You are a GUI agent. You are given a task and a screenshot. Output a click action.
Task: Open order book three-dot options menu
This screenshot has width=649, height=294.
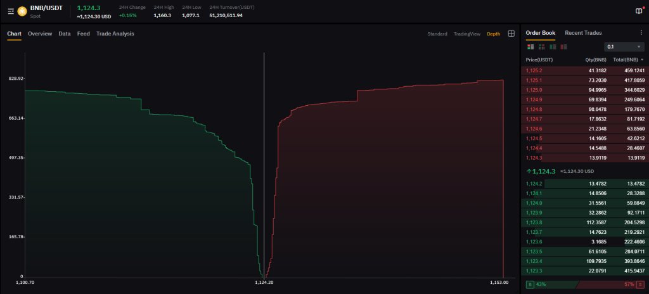(641, 33)
